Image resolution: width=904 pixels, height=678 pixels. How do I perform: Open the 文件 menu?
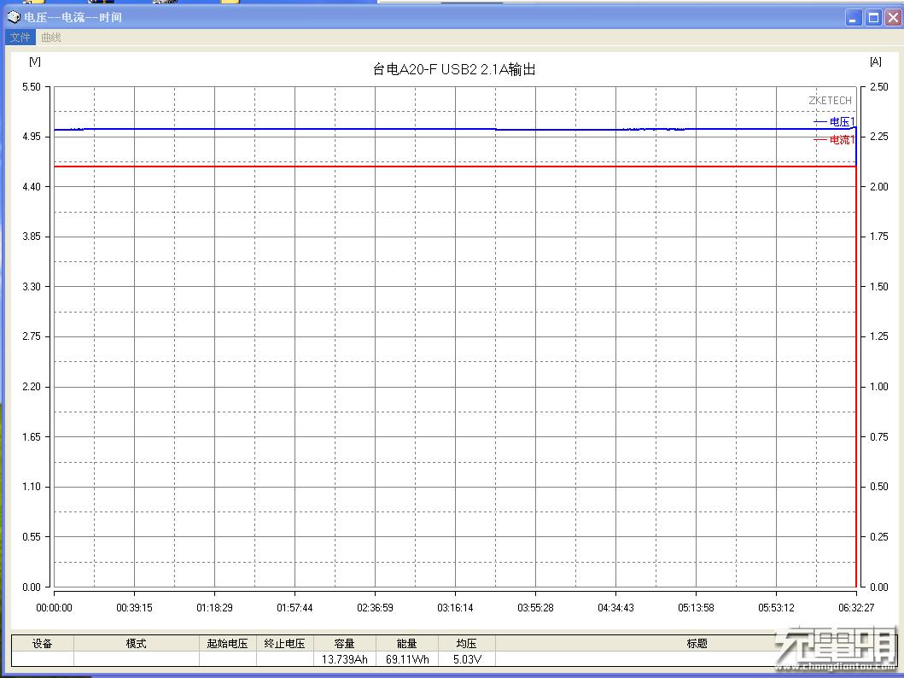point(20,37)
